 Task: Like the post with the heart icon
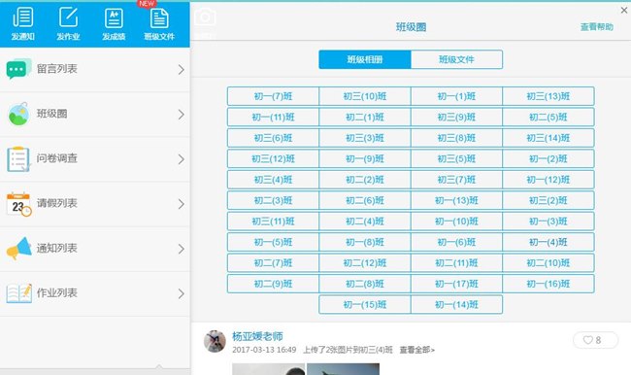[588, 340]
